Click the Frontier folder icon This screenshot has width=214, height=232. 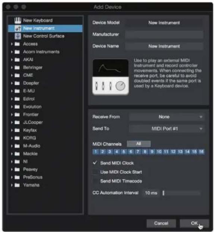tap(17, 115)
